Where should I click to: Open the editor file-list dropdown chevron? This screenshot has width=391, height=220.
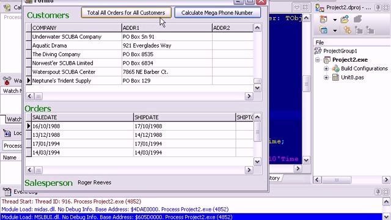tap(296, 7)
